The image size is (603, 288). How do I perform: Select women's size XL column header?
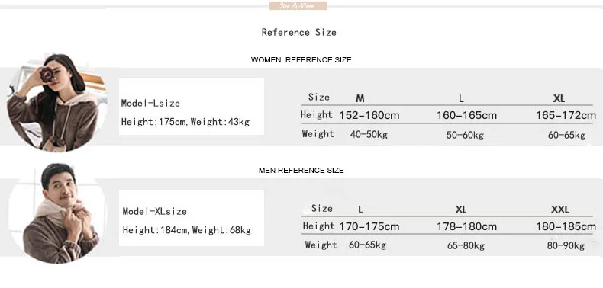[x=559, y=99]
